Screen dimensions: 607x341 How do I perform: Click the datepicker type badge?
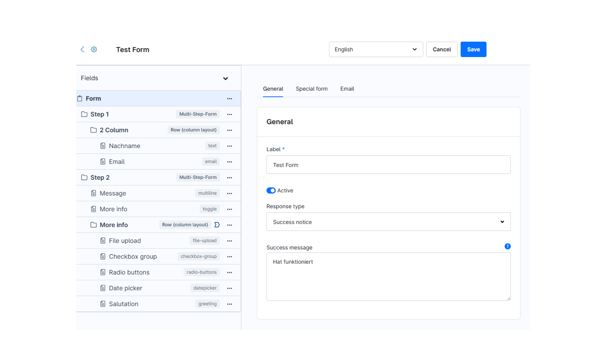coord(205,288)
